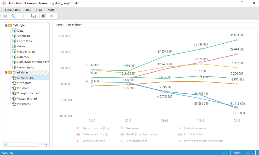Viewport: 259px width, 155px height.
Task: Click the 45 603 000 Revenue data point
Action: point(237,40)
